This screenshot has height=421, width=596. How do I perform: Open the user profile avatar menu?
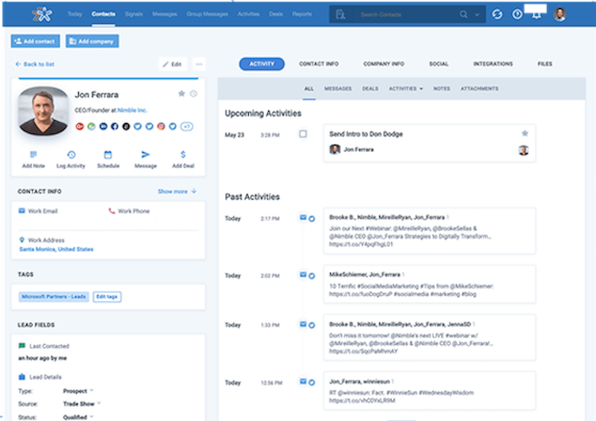[560, 14]
